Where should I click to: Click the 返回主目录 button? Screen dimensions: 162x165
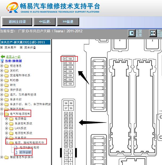point(17,22)
